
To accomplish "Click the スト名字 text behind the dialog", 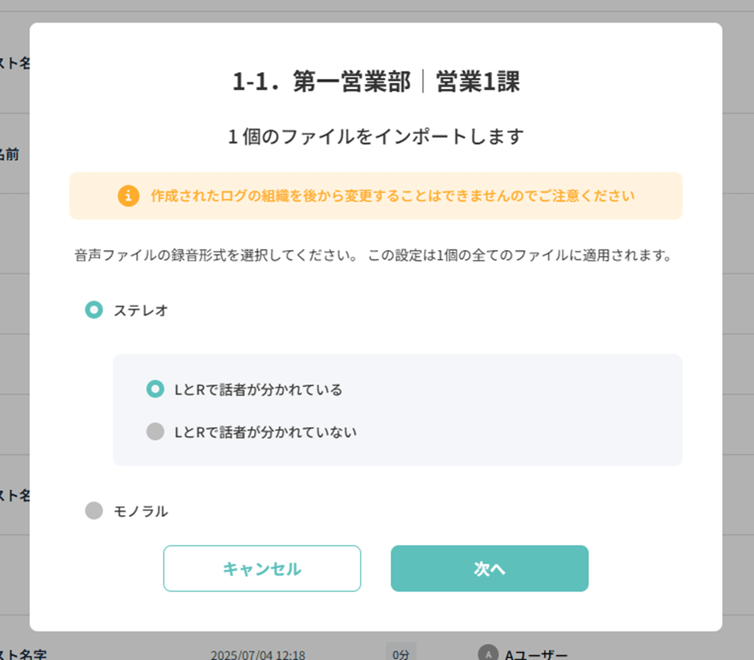I will pos(23,654).
